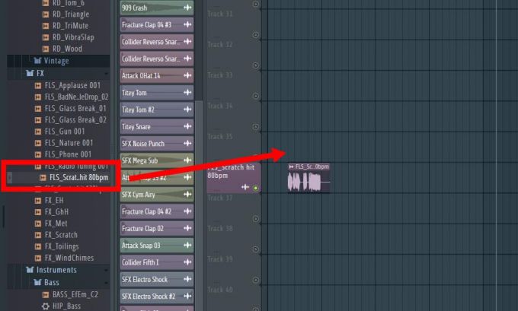Click waveform icon on Titey Snare
The height and width of the screenshot is (311, 518).
pyautogui.click(x=187, y=126)
